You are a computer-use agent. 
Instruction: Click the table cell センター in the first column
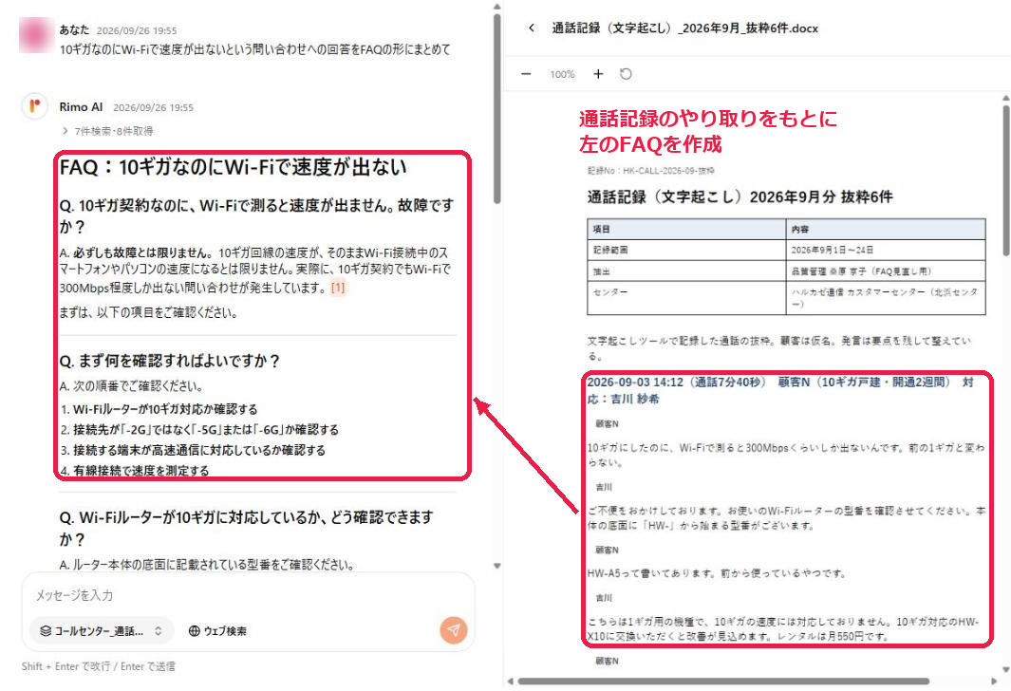(686, 298)
